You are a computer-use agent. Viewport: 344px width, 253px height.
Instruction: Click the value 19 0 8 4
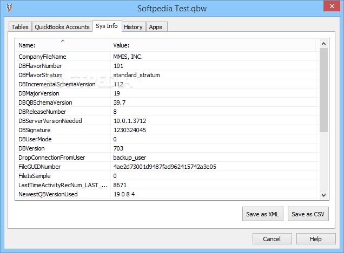coord(124,194)
